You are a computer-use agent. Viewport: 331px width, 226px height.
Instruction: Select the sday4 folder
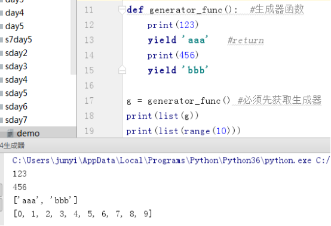(16, 80)
